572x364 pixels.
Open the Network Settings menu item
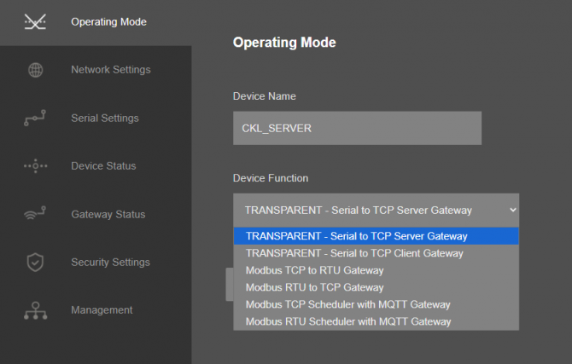(x=96, y=70)
